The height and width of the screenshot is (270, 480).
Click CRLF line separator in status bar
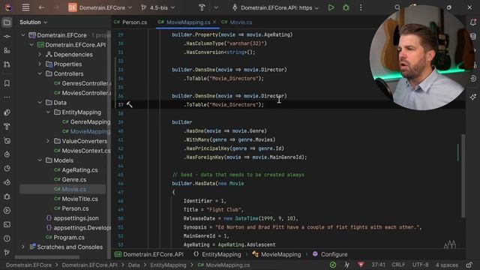(398, 265)
